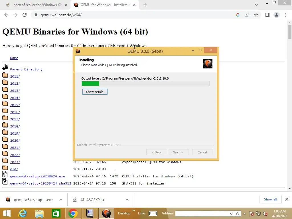The image size is (292, 219).
Task: Click the installation progress bar
Action: pos(146,84)
